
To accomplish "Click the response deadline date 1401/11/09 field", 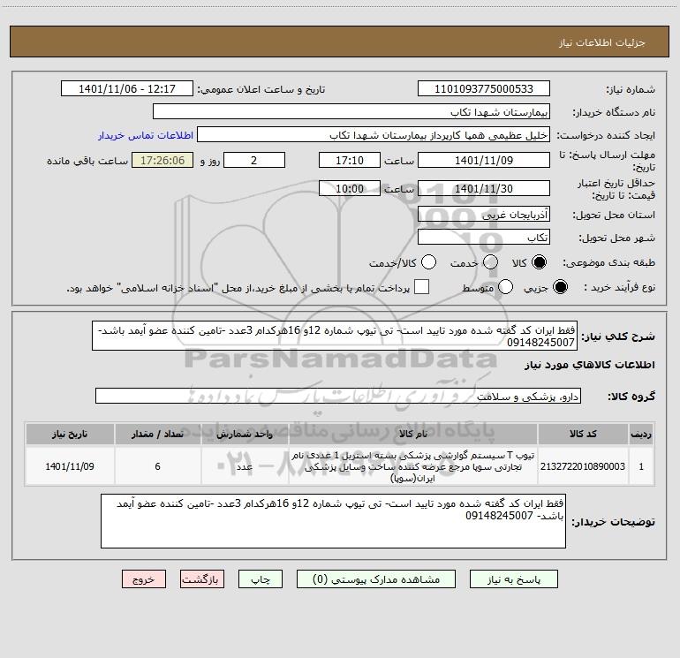I will point(484,160).
